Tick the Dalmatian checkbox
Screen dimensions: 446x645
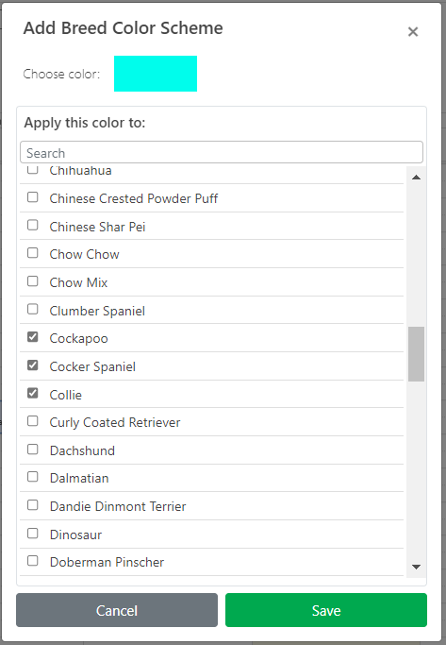coord(32,477)
